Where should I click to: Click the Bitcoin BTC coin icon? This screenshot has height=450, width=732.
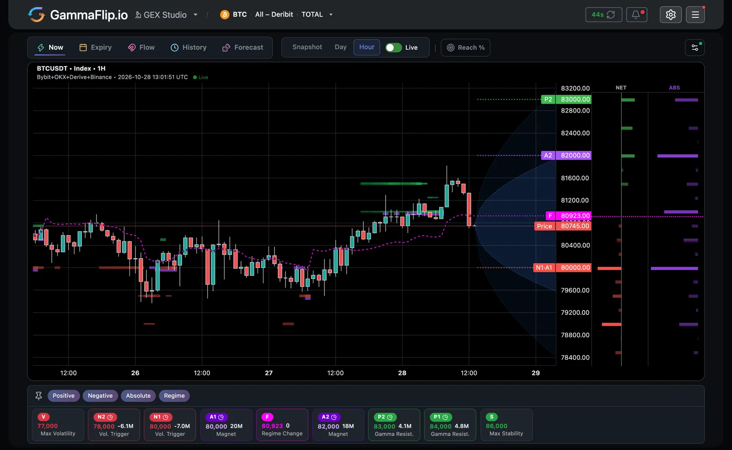[x=224, y=15]
